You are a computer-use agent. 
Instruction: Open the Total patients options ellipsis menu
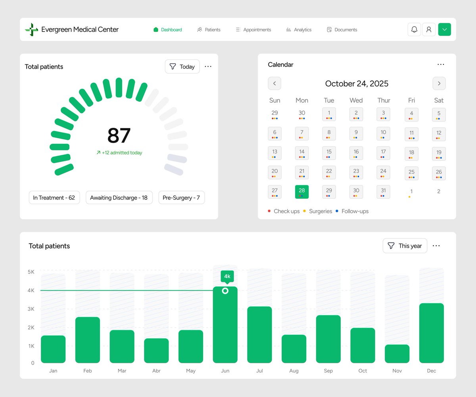[x=208, y=66]
